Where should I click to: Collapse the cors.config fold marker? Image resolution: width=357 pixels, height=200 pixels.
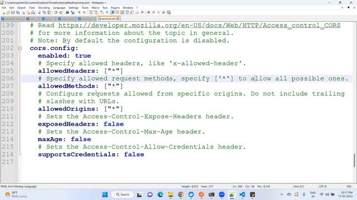[x=20, y=48]
